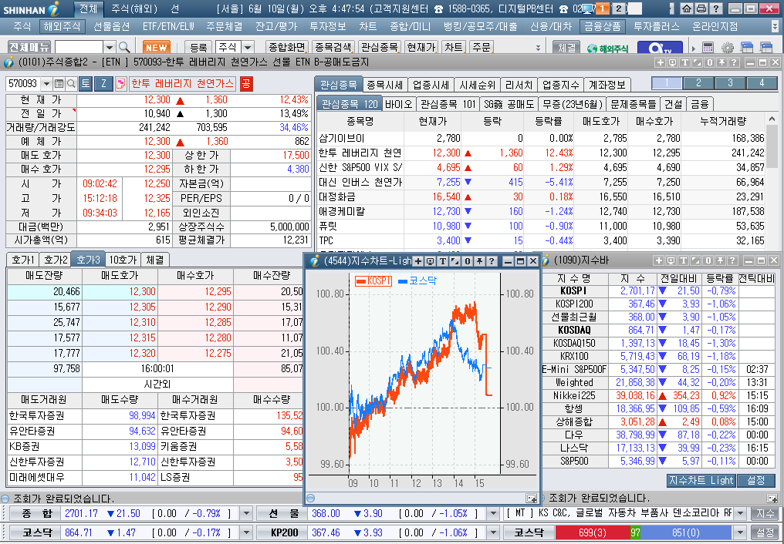Open the 투자정보 menu

point(327,26)
